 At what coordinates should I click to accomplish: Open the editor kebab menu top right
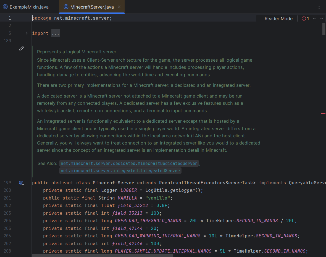pos(319,6)
